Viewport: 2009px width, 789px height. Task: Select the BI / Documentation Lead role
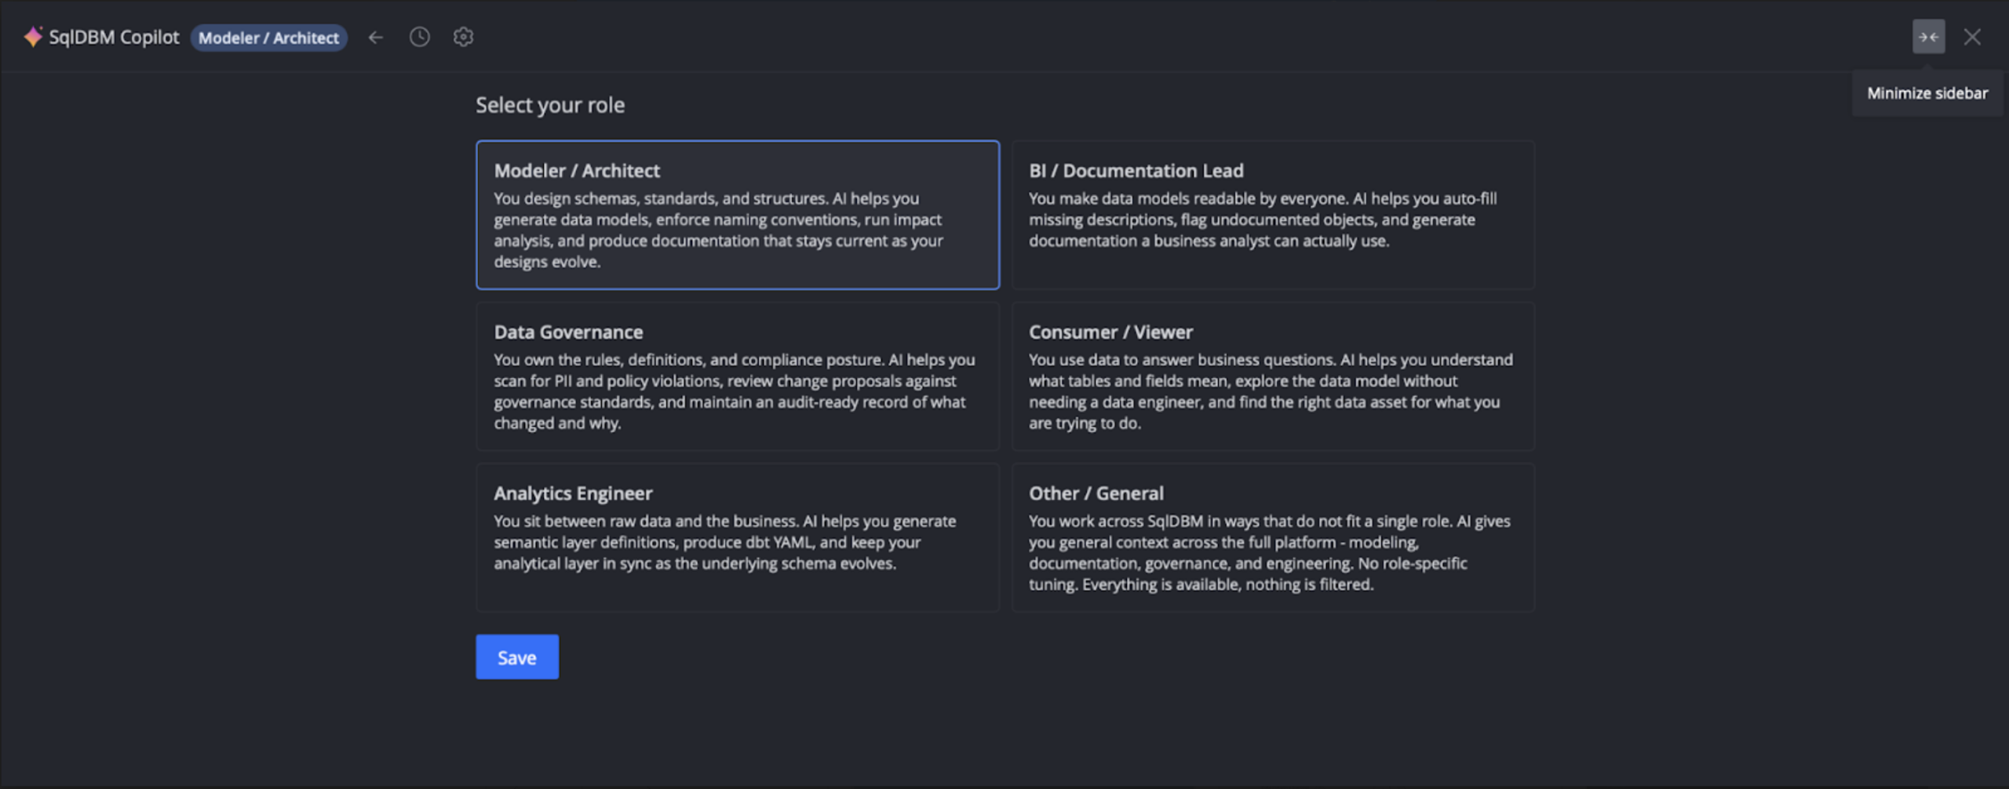[x=1271, y=216]
